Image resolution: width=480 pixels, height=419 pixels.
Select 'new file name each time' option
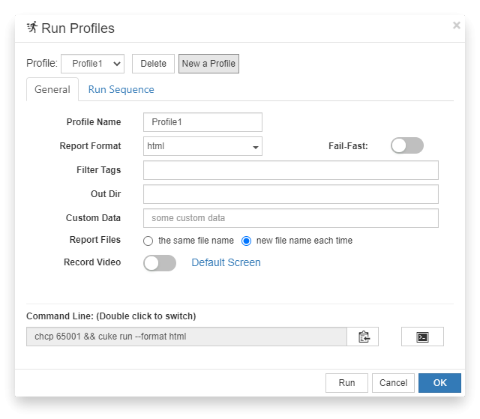246,241
